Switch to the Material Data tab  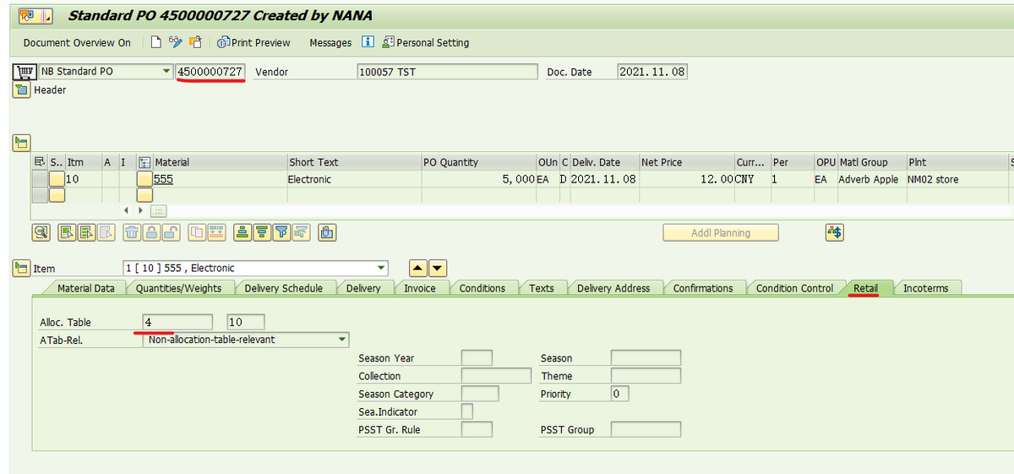point(85,288)
